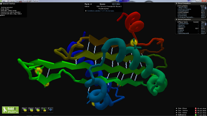Select the T toolbar icon
This screenshot has height=116, width=207.
[x=38, y=110]
